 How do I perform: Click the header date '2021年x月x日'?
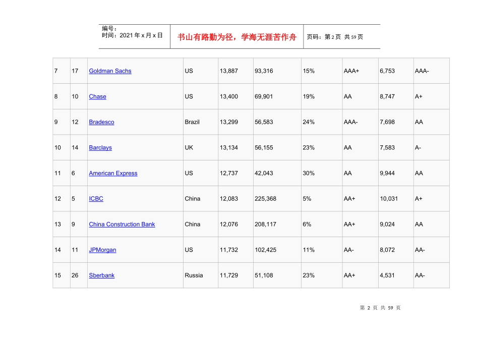tap(141, 35)
